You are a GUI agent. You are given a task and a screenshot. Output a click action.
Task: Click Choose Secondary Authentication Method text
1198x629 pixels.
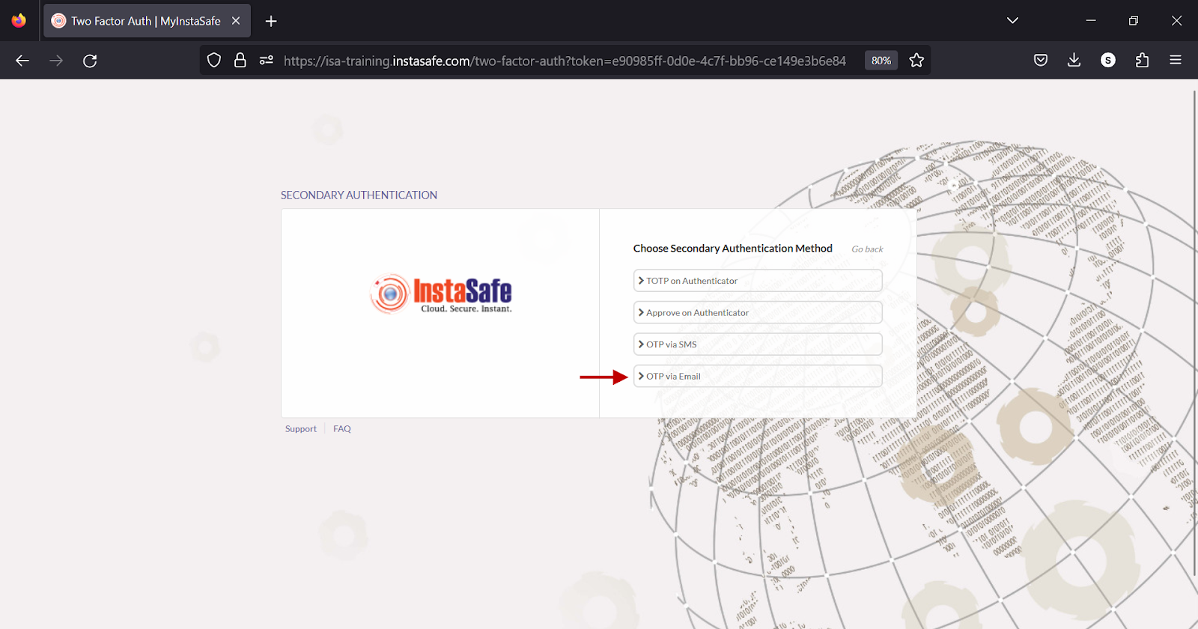733,249
